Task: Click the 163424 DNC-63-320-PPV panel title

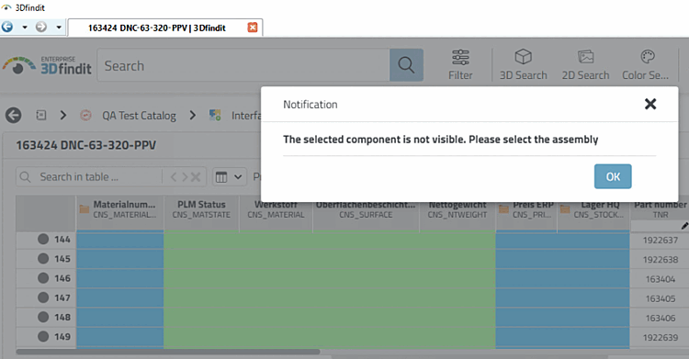Action: click(x=86, y=145)
